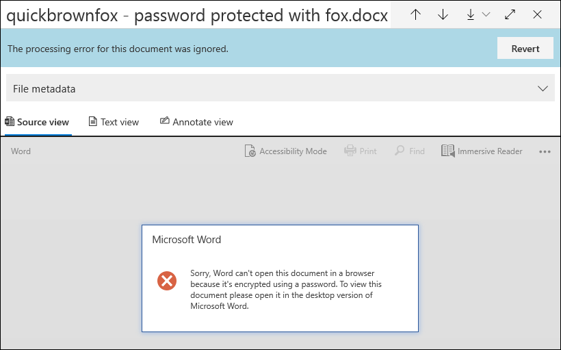Go to previous document with up arrow
Screen dimensions: 561x350
tap(415, 14)
